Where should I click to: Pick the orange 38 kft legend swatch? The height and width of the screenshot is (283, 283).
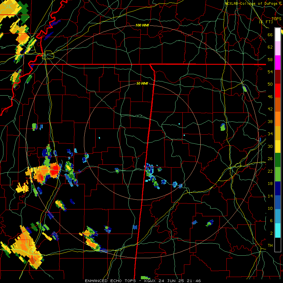click(x=278, y=119)
